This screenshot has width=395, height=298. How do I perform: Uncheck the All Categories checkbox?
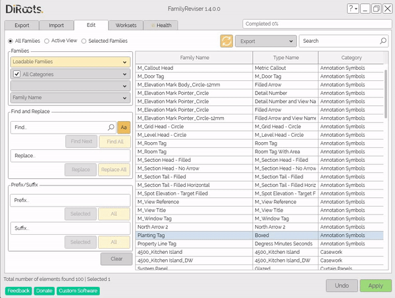[17, 74]
